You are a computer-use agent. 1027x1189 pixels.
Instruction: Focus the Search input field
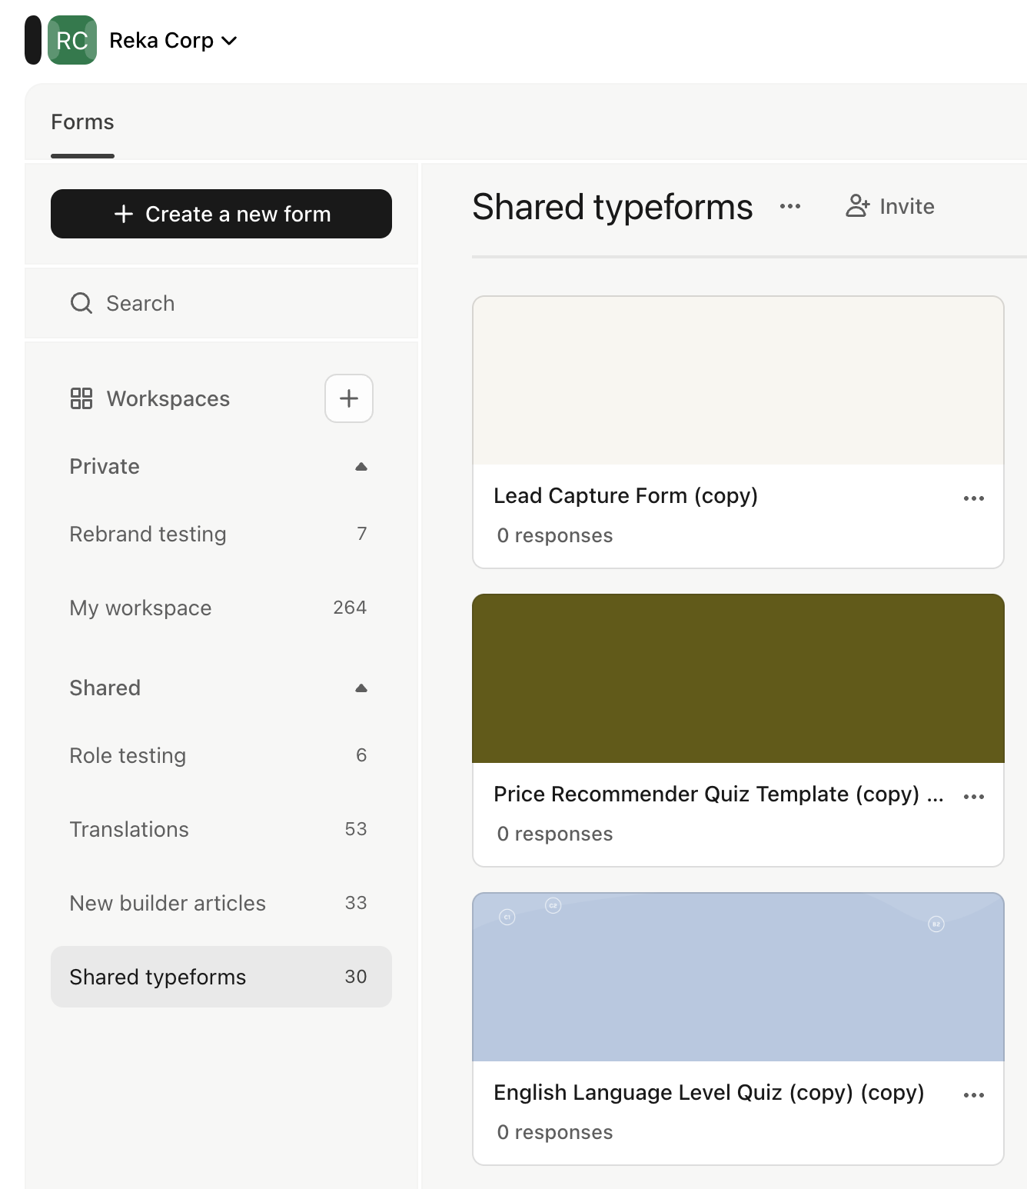pyautogui.click(x=221, y=303)
